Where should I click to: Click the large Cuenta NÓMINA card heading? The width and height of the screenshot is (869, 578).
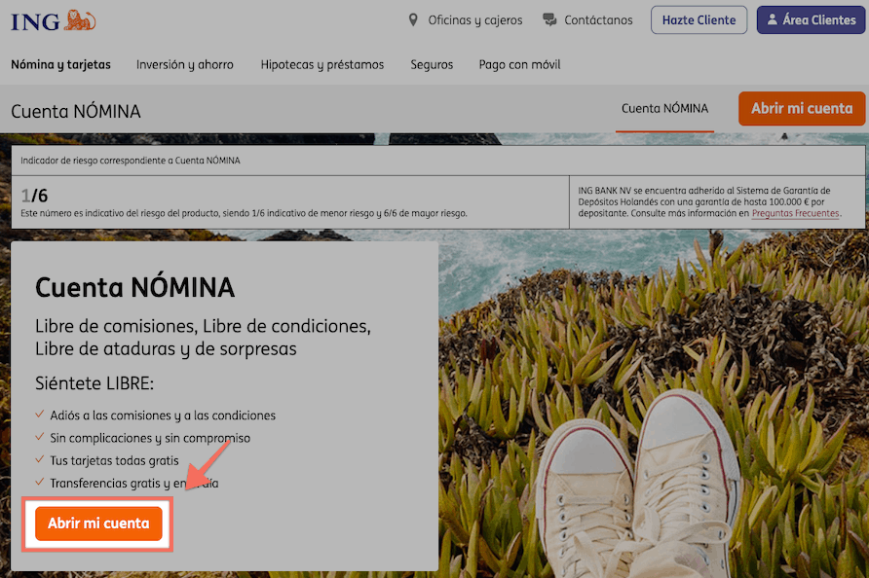134,287
